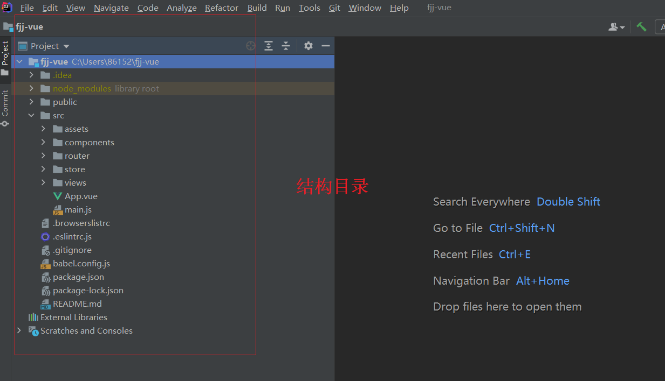Expand the node_modules folder arrow
665x381 pixels.
pos(31,89)
